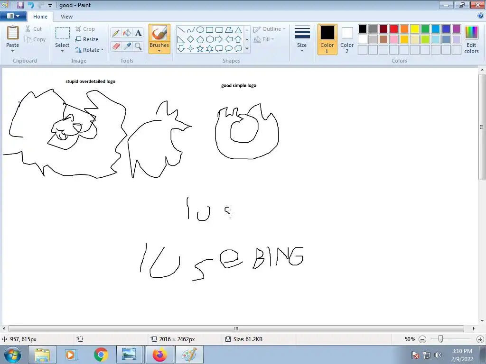Select the Pencil tool

pos(116,33)
